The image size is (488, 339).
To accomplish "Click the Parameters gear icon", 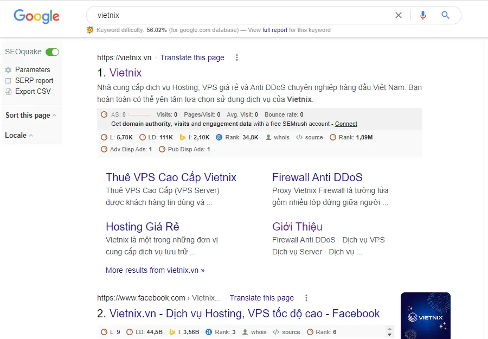I will pyautogui.click(x=8, y=70).
